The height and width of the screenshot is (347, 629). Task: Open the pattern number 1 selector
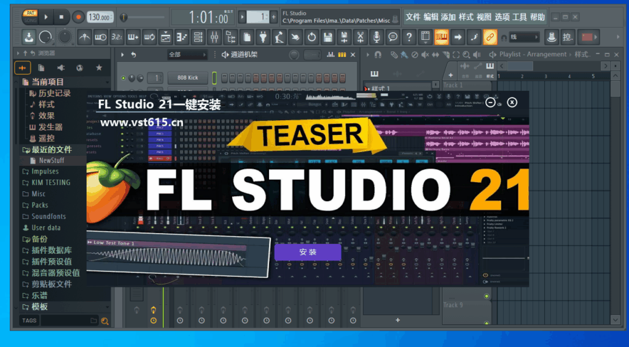point(257,17)
